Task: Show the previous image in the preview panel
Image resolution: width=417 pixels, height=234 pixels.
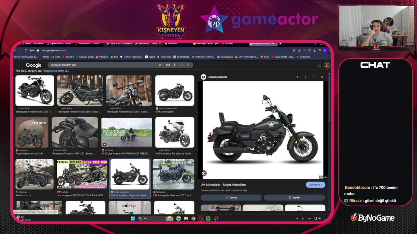Action: coord(297,77)
